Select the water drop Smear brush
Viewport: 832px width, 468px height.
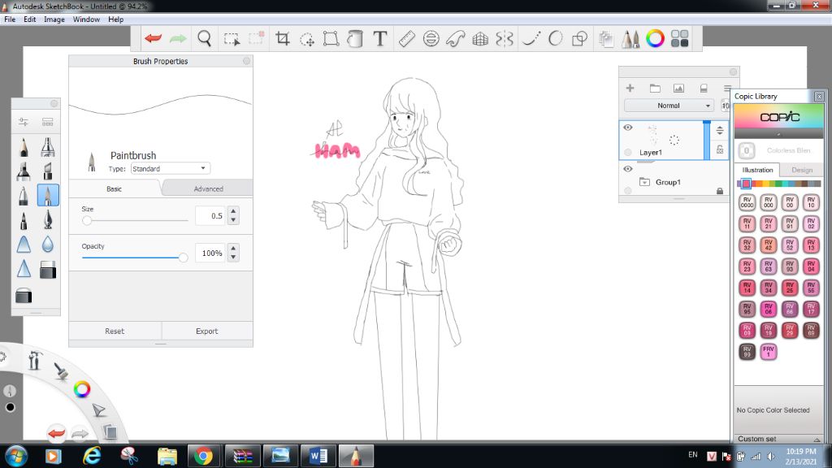pyautogui.click(x=48, y=244)
